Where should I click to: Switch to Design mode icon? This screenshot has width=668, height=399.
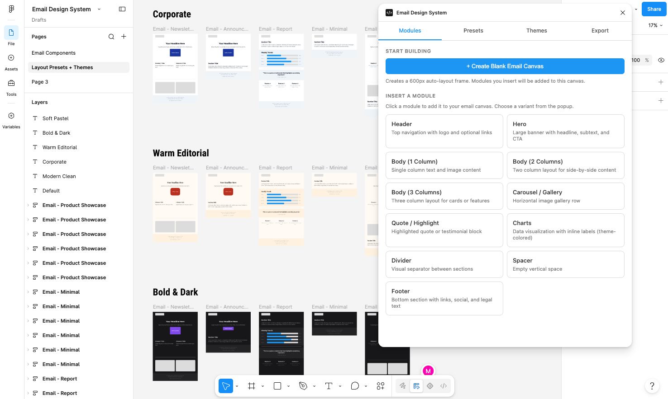tap(416, 386)
